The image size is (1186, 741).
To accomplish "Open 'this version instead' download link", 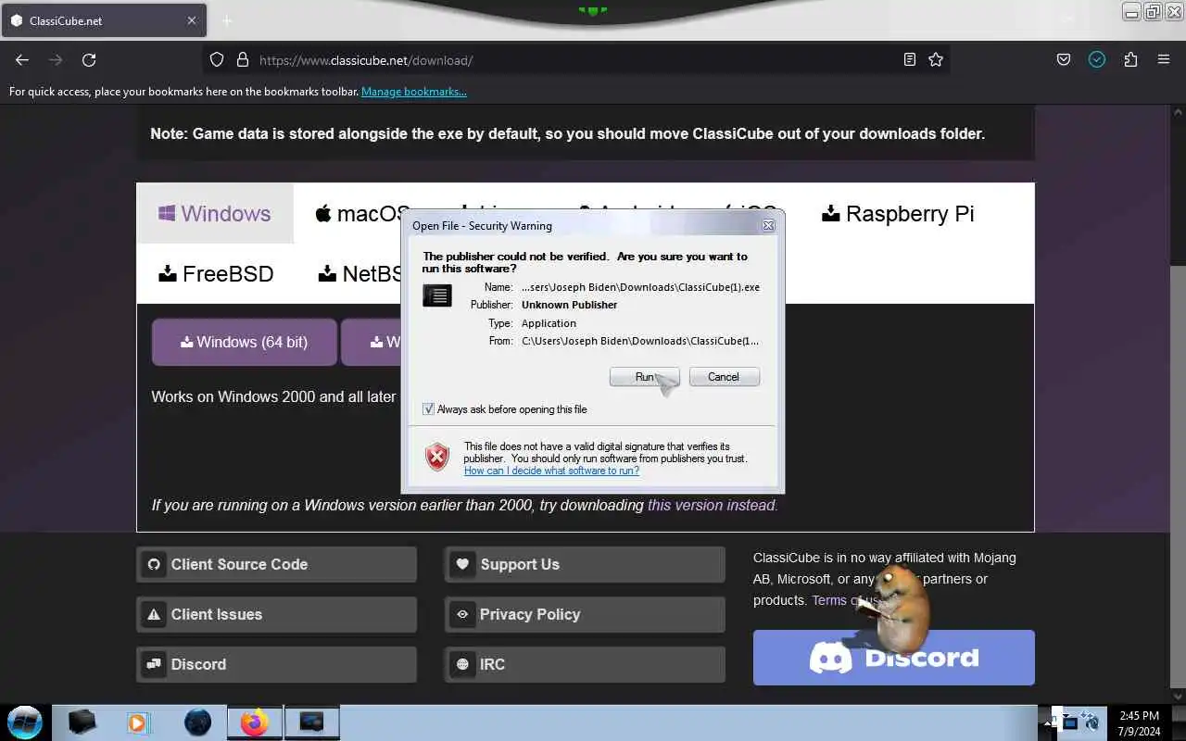I will pos(713,505).
